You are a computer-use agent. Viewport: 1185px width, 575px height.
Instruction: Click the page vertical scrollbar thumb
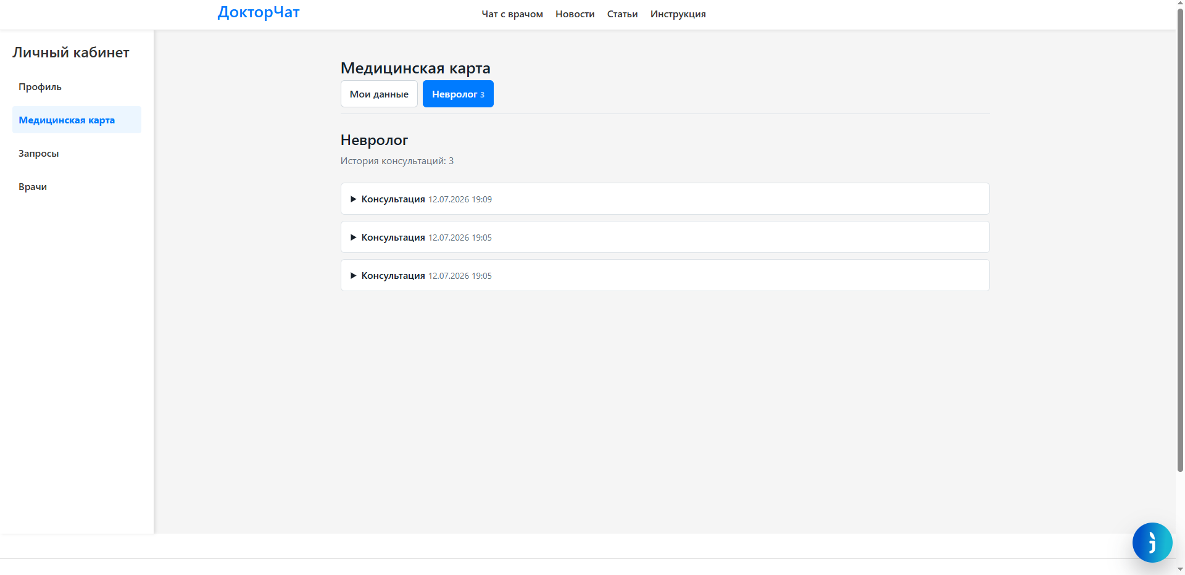point(1180,241)
